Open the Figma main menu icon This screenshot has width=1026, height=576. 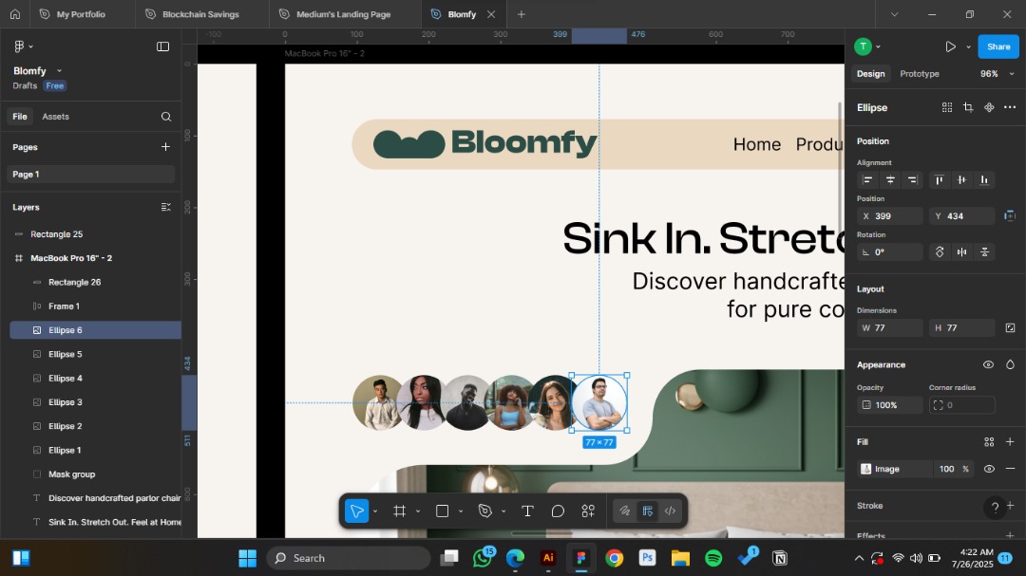(x=20, y=46)
